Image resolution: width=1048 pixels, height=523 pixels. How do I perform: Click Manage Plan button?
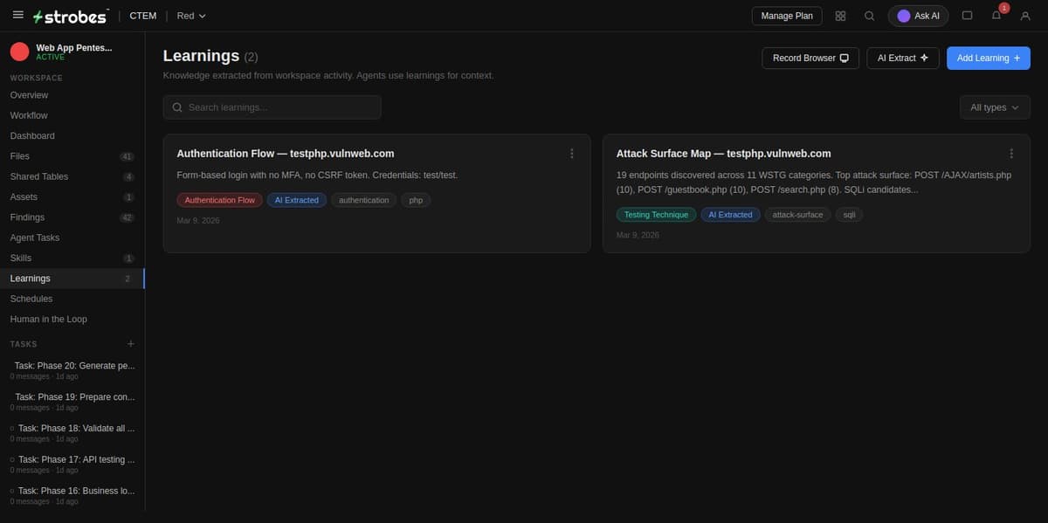click(x=787, y=16)
